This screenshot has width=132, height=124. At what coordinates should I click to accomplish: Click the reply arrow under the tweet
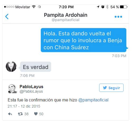pyautogui.click(x=10, y=114)
